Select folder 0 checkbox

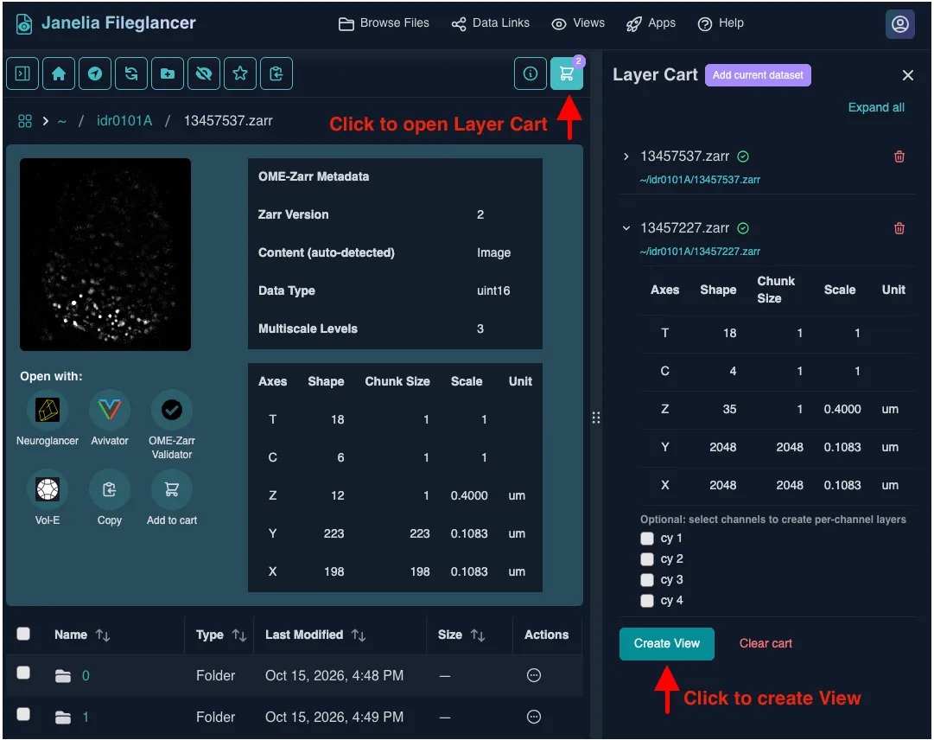tap(23, 673)
